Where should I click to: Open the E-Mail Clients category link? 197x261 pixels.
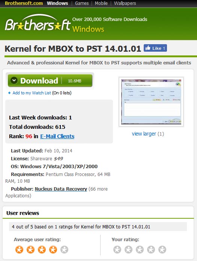click(x=57, y=136)
